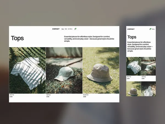Click the Dad Cap label in mobile view
This screenshot has height=124, width=165.
pos(144,77)
